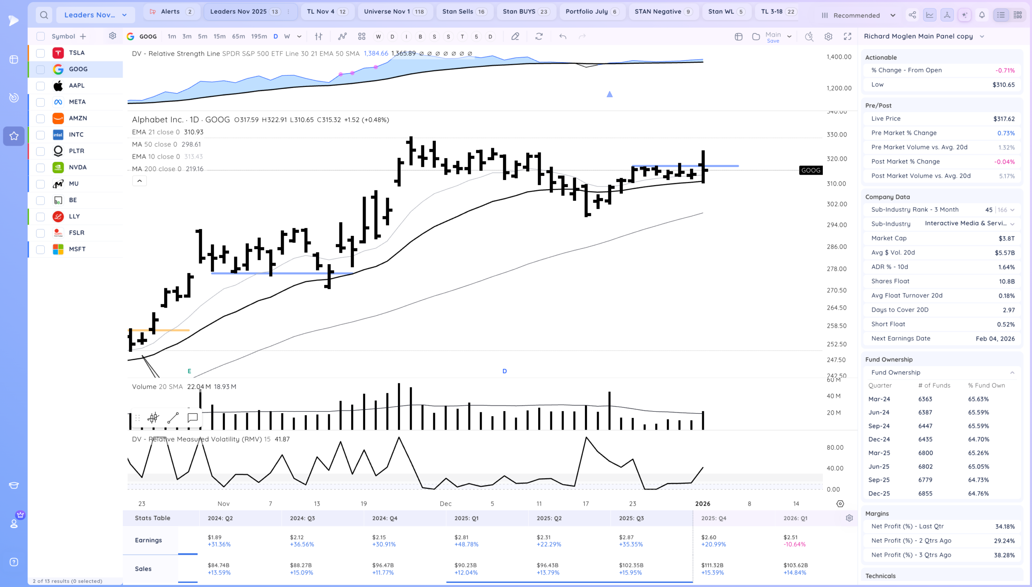Select the pencil drawing tool icon
The image size is (1032, 587).
(x=515, y=36)
